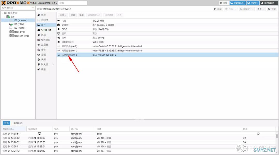Sort by 开始时间 start time column

click(x=14, y=129)
